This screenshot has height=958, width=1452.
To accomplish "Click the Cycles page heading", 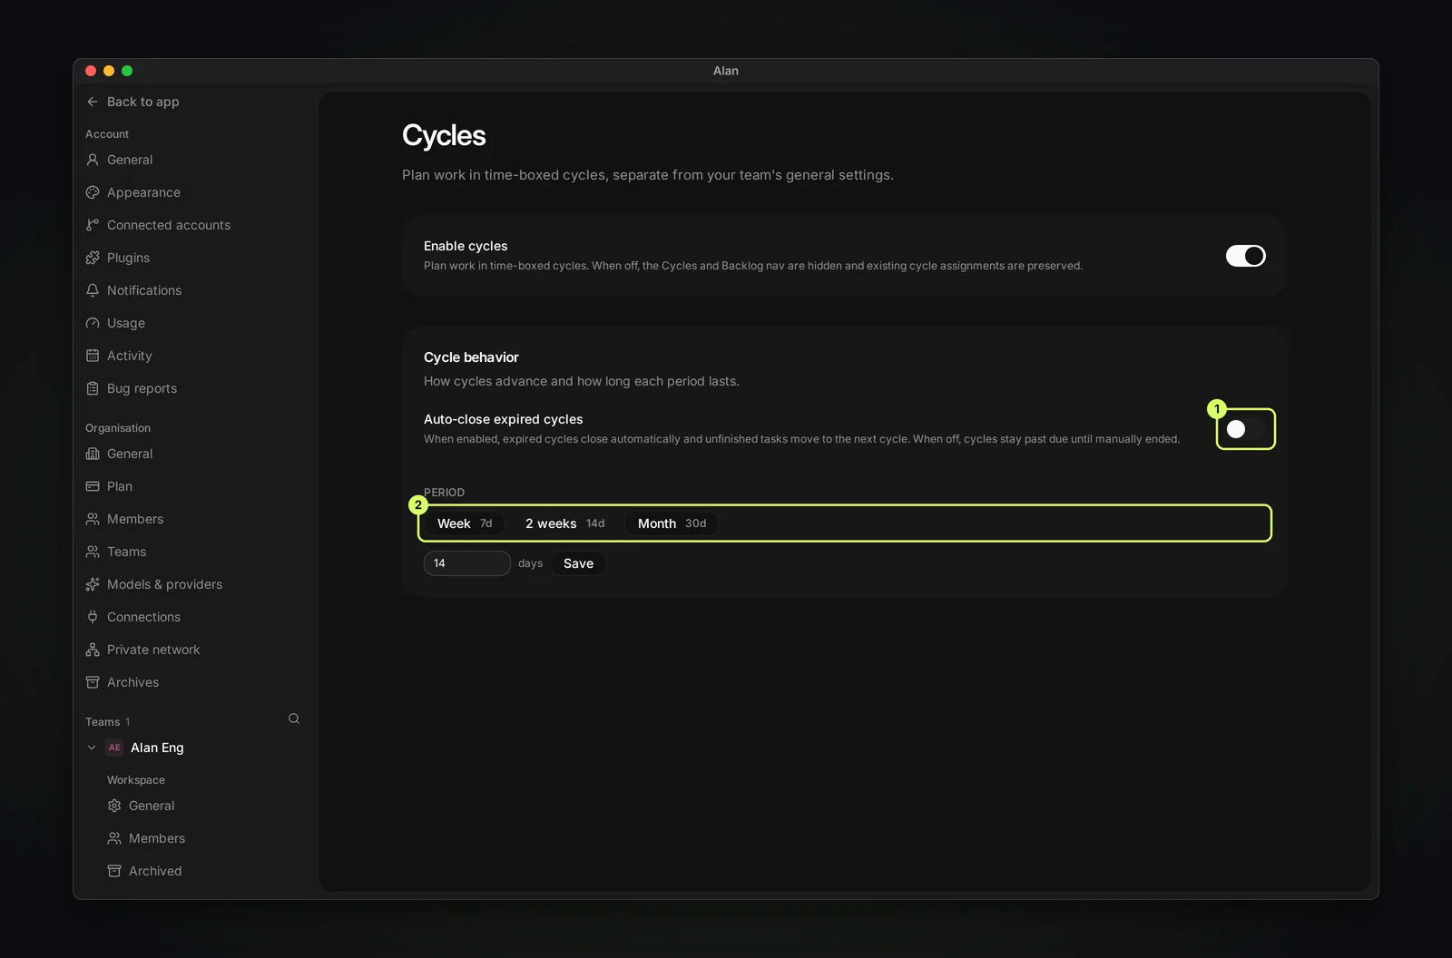I will pyautogui.click(x=444, y=135).
